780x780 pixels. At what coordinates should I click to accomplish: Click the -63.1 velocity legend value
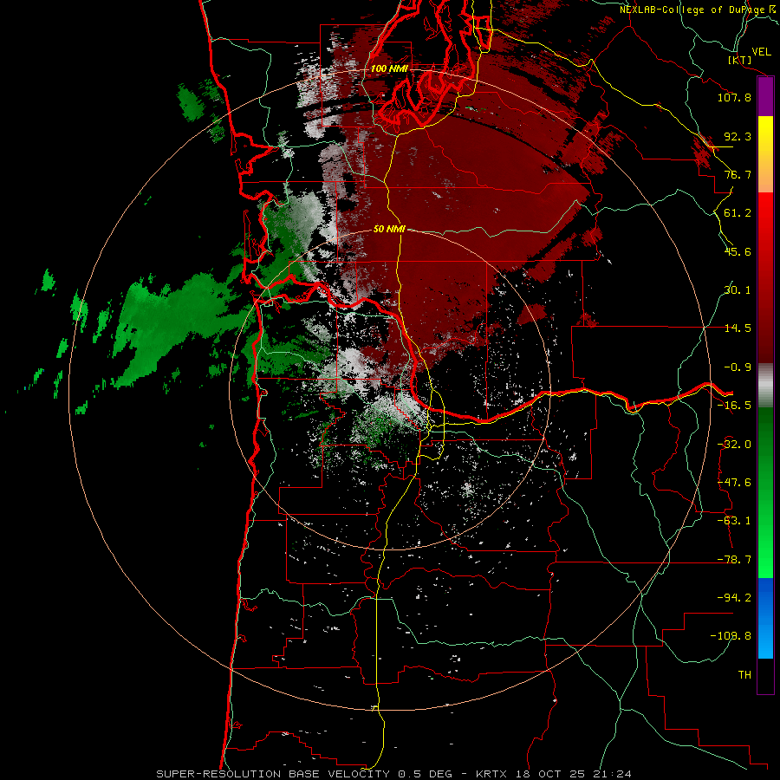click(734, 521)
